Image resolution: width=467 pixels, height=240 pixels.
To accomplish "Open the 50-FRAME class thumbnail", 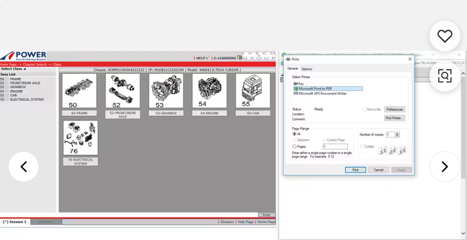I will (79, 91).
